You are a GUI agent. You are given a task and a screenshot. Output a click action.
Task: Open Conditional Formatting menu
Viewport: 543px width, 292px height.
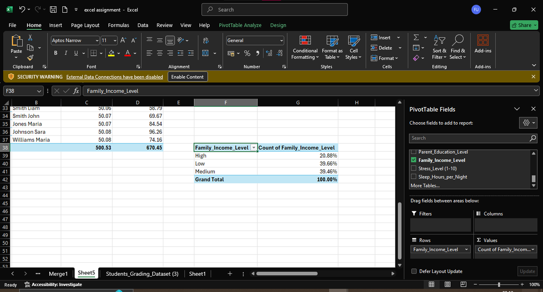click(x=305, y=48)
